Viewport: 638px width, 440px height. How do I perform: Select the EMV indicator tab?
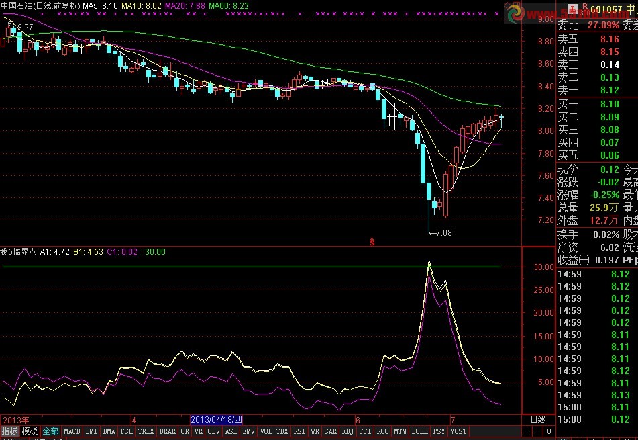coord(249,431)
